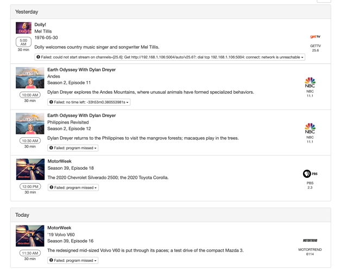340x271 pixels.
Task: Click the NBC logo beside Philippines Revisited
Action: 310,128
